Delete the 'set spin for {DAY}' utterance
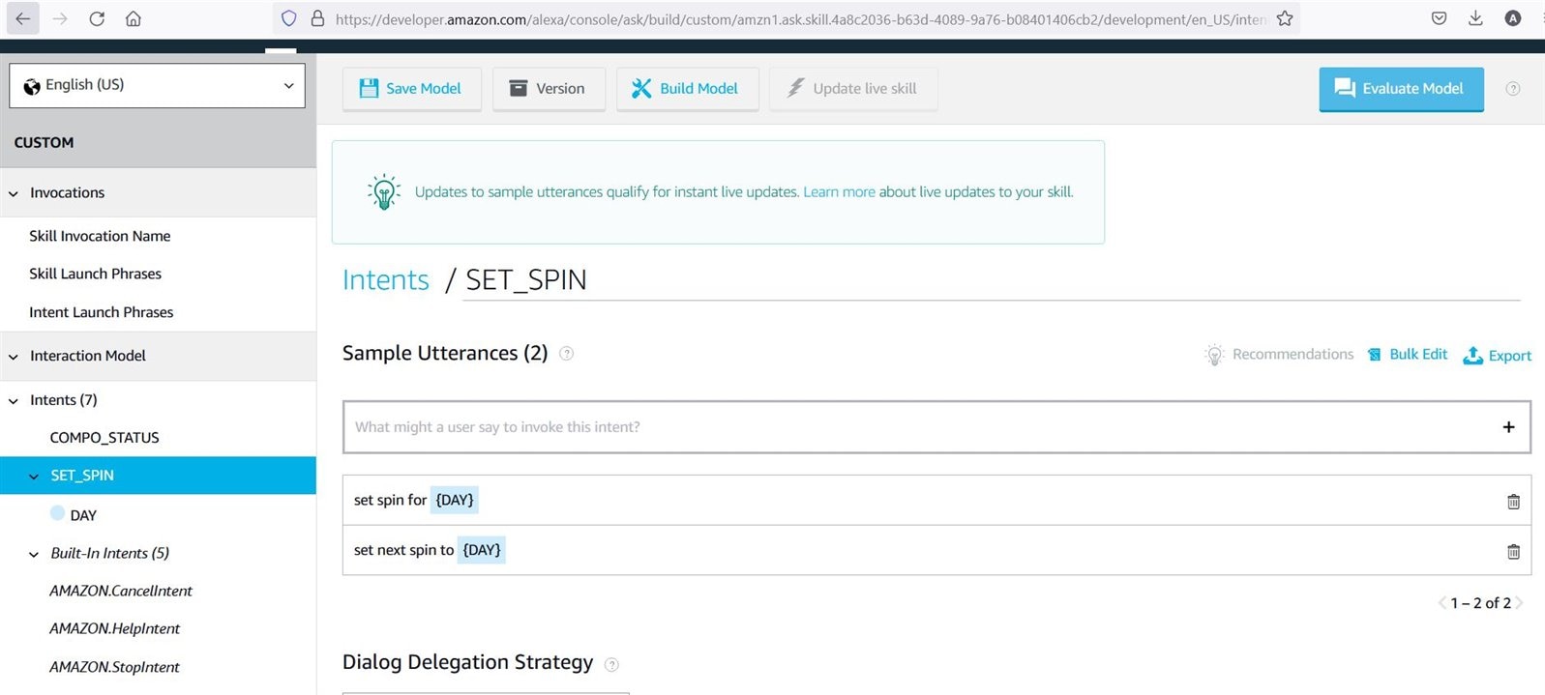This screenshot has width=1545, height=695. click(1513, 502)
